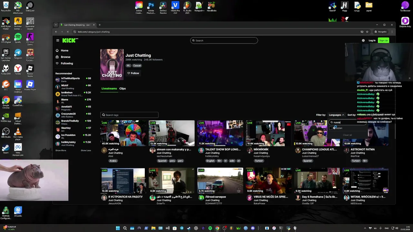413x232 pixels.
Task: Click the browser address bar URL
Action: click(94, 32)
